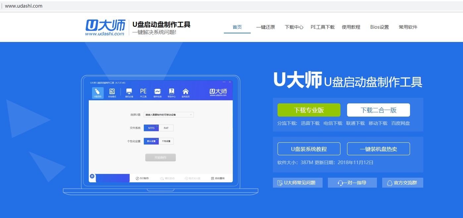Click the U大师 logo in header
The height and width of the screenshot is (218, 463).
pos(105,27)
